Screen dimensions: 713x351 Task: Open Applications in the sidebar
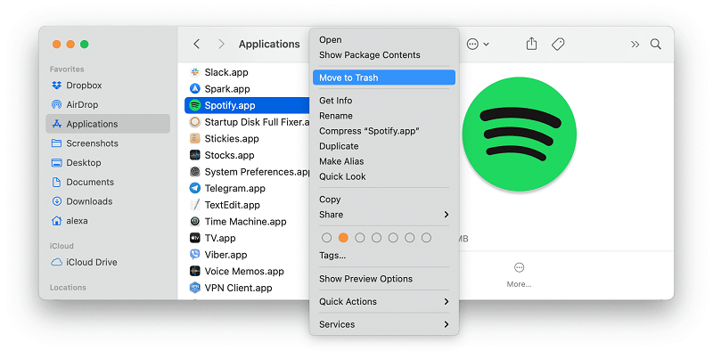(108, 124)
